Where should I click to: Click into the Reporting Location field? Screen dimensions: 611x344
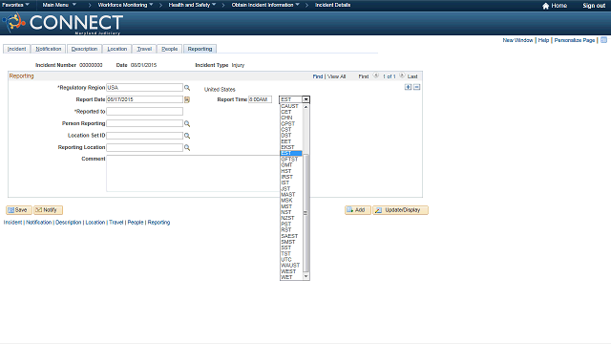(x=144, y=148)
